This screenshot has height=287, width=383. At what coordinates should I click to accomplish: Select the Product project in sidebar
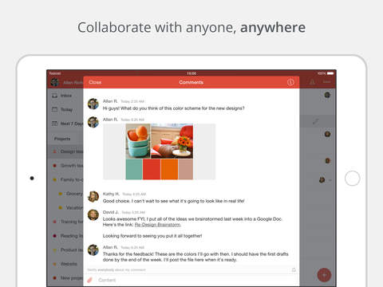(x=65, y=250)
